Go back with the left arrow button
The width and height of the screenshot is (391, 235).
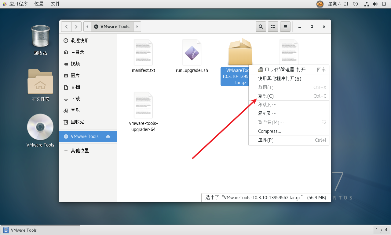click(x=66, y=27)
